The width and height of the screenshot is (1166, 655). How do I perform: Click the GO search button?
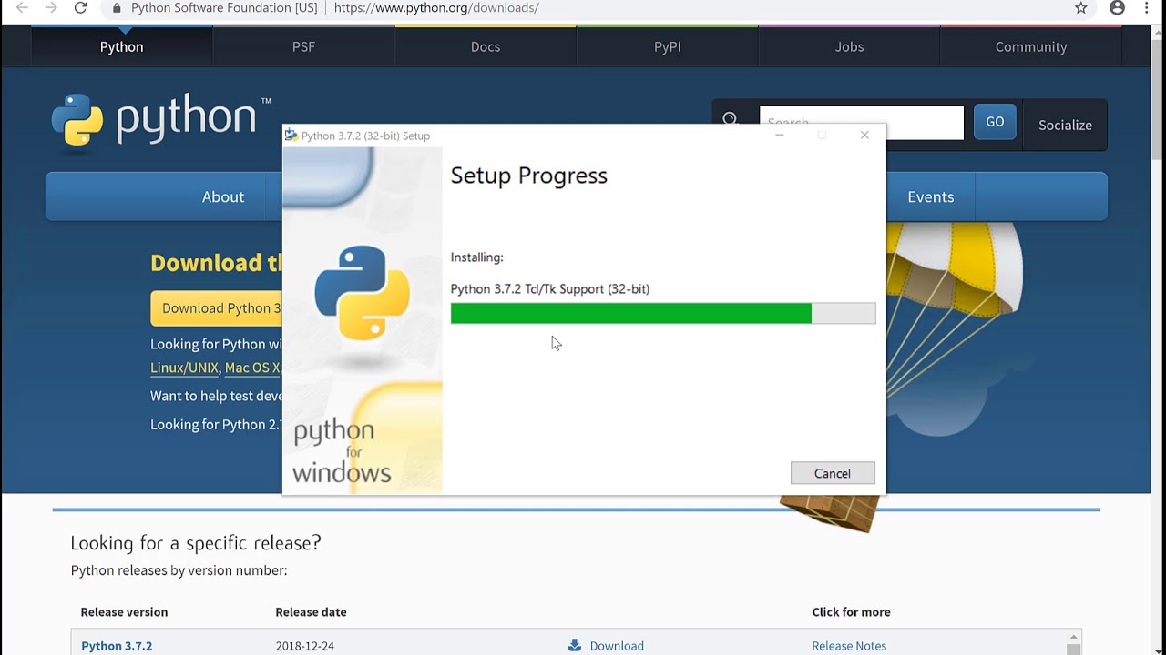click(x=995, y=122)
